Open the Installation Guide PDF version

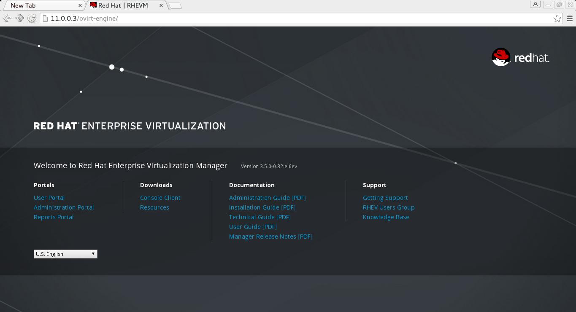(x=288, y=207)
